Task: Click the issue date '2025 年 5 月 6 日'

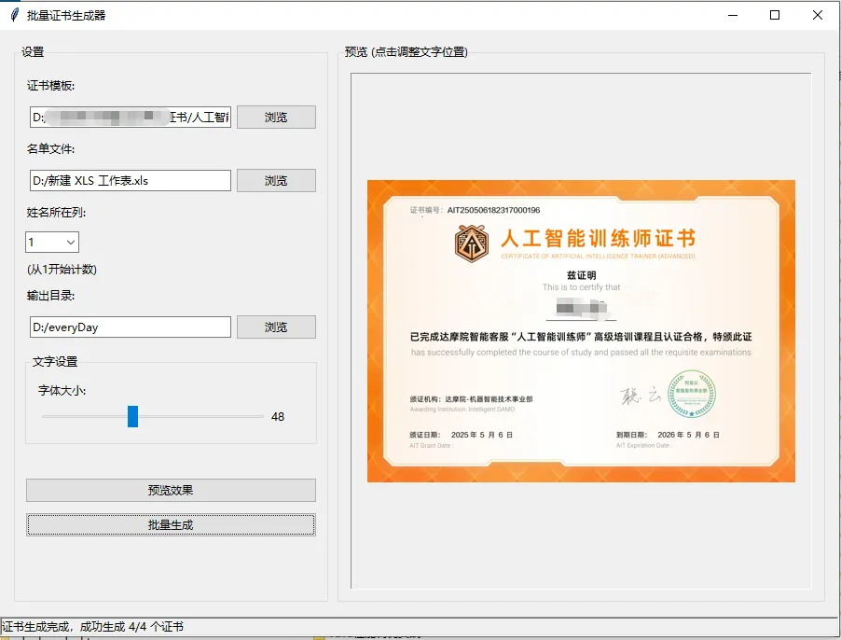Action: pos(482,435)
